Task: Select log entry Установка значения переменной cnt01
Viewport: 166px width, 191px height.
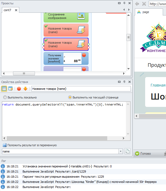Action: pyautogui.click(x=83, y=166)
